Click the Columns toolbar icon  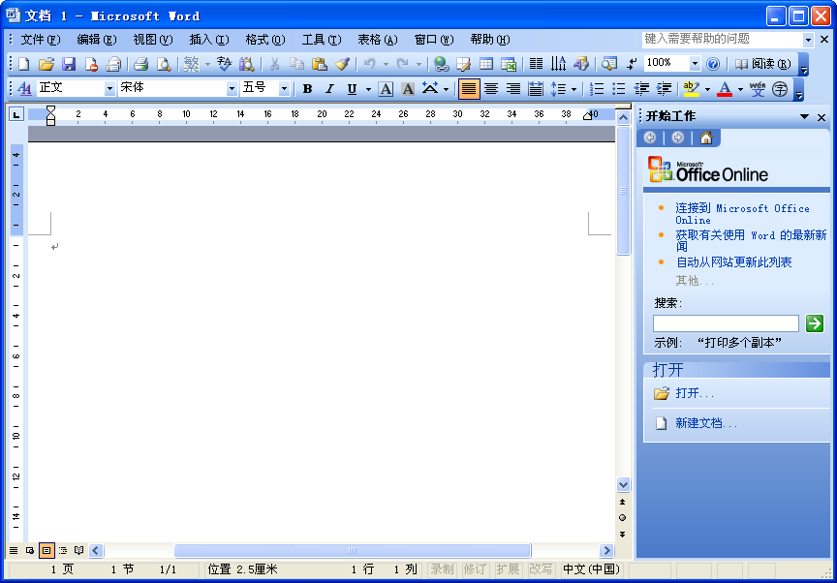coord(536,64)
